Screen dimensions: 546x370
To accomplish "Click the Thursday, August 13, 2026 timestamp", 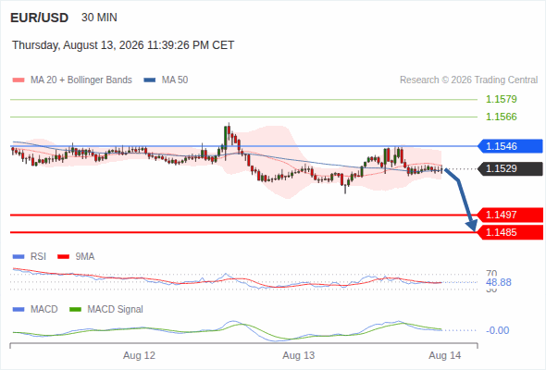I will point(123,45).
